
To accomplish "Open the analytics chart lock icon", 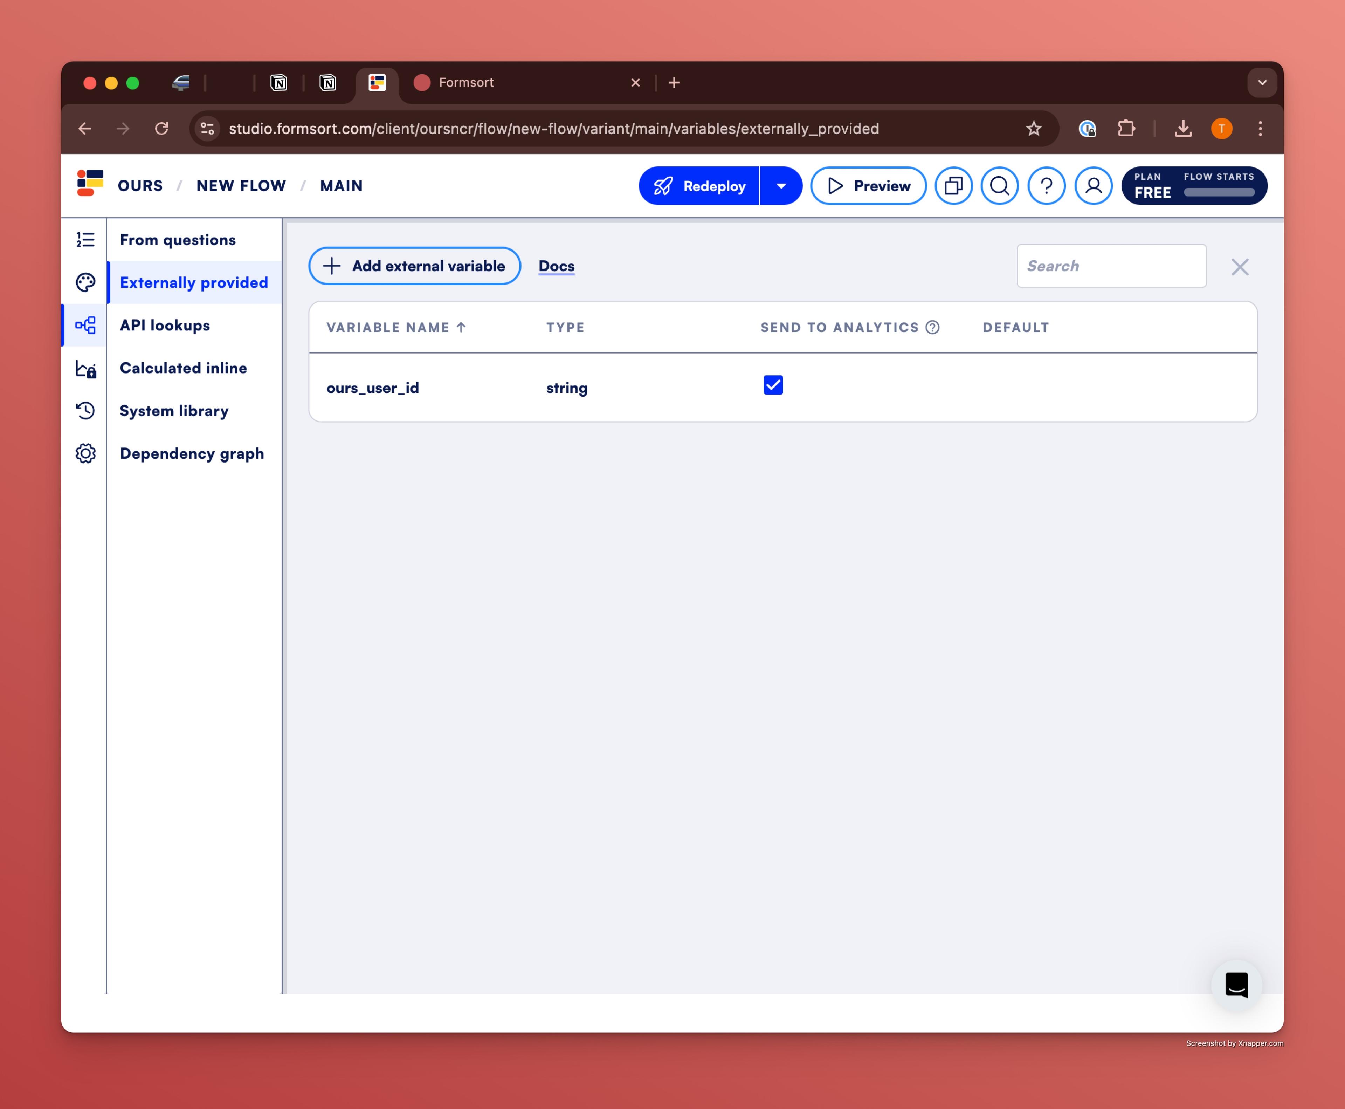I will tap(85, 369).
